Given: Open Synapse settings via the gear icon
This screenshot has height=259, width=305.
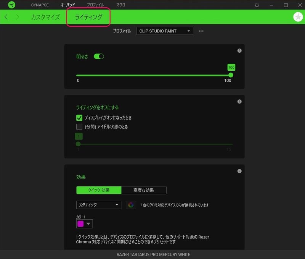Looking at the screenshot, I should point(257,5).
